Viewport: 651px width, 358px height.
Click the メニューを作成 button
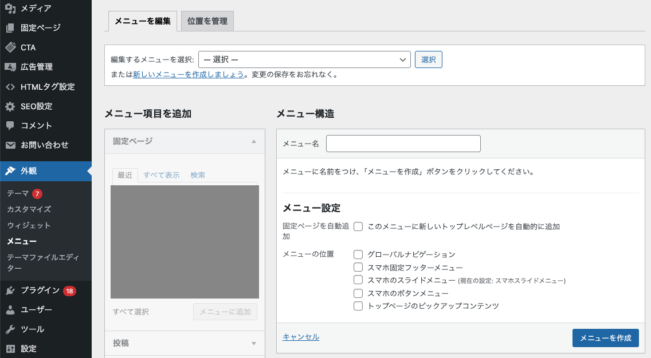pyautogui.click(x=605, y=338)
